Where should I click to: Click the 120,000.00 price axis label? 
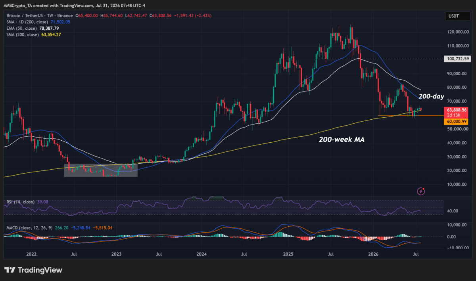tap(457, 32)
